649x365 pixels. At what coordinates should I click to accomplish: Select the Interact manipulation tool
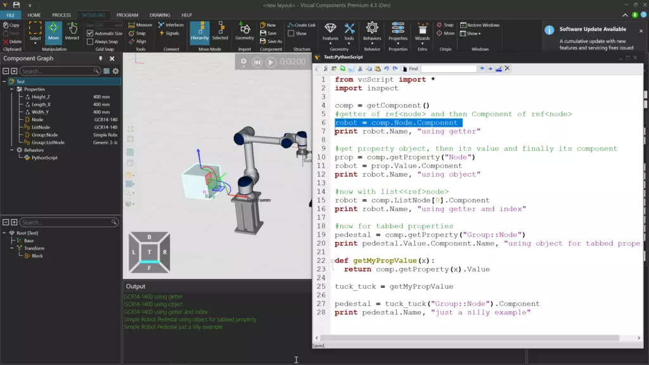[72, 32]
